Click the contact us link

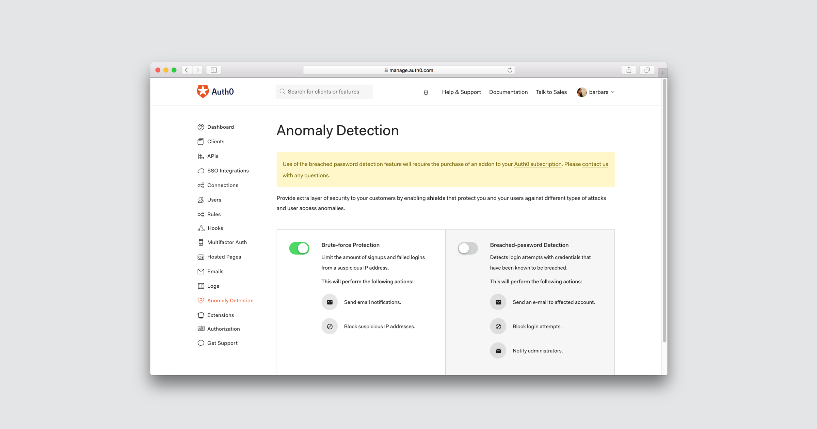tap(595, 164)
